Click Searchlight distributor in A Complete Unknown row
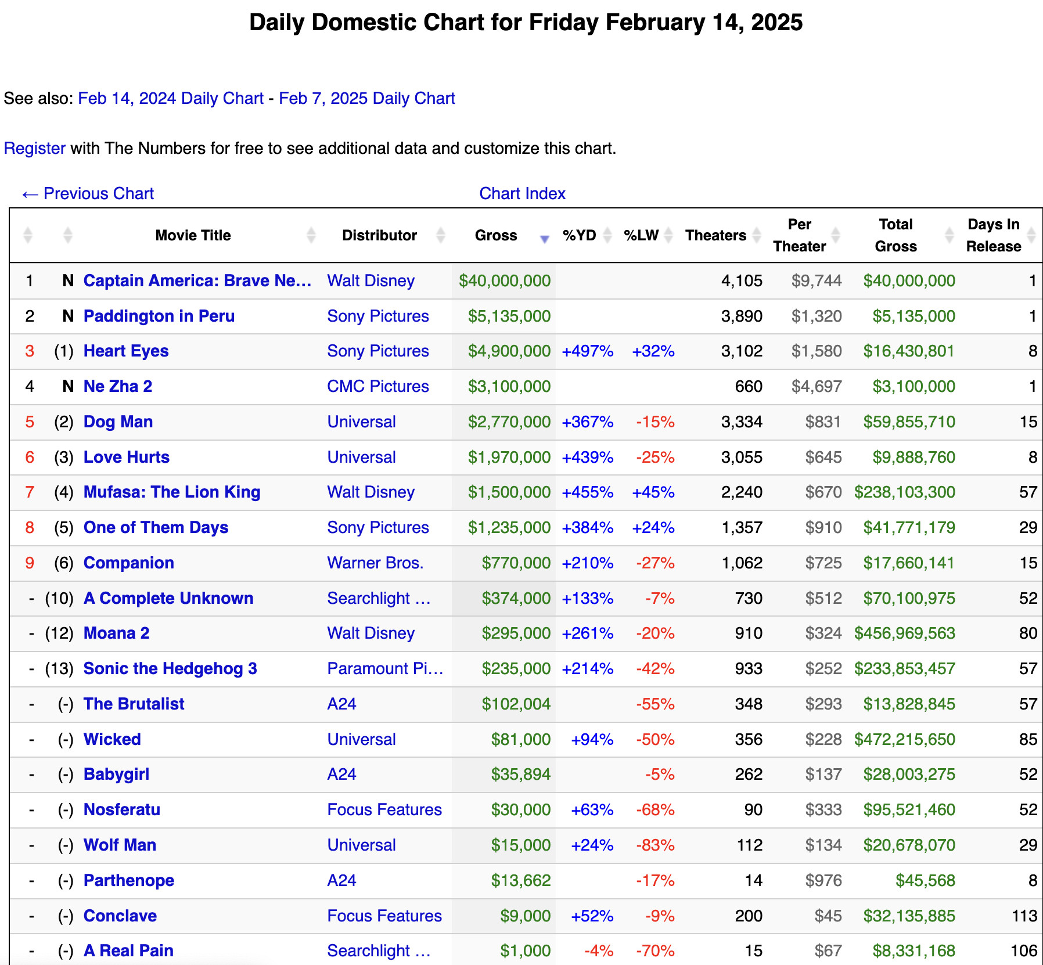The height and width of the screenshot is (965, 1043). pos(379,598)
